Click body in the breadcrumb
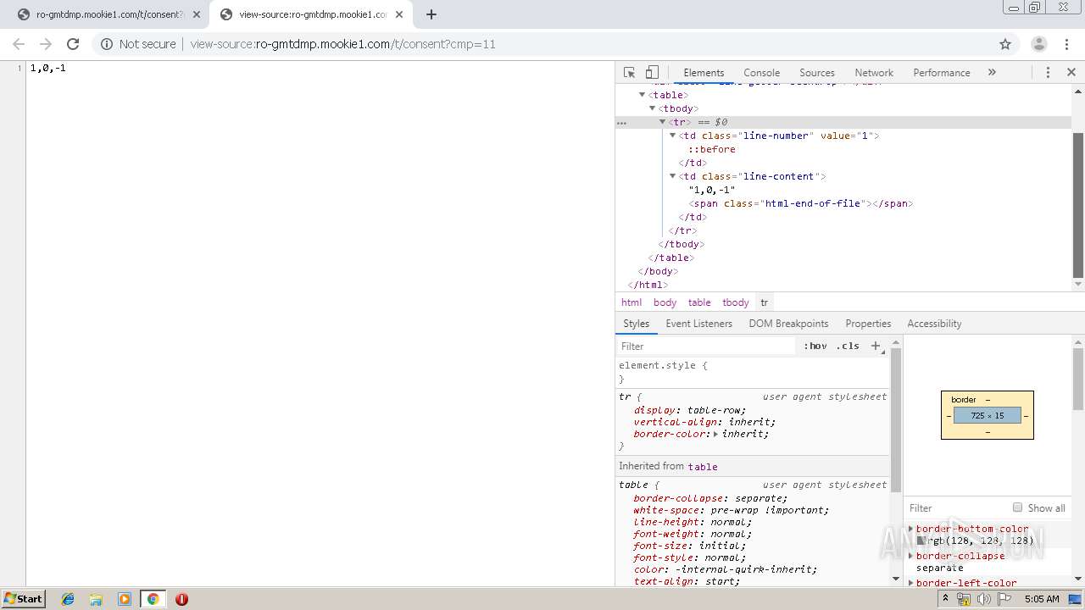The height and width of the screenshot is (610, 1085). [665, 302]
